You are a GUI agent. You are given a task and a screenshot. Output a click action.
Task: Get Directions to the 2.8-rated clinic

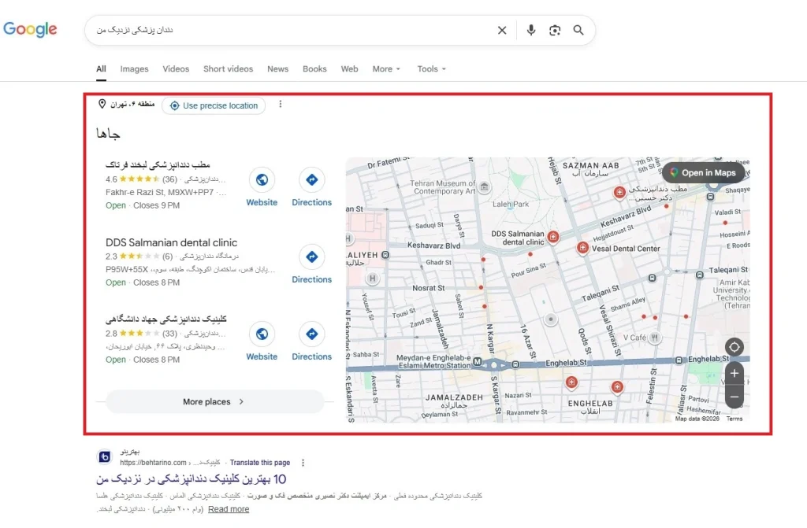click(x=311, y=342)
